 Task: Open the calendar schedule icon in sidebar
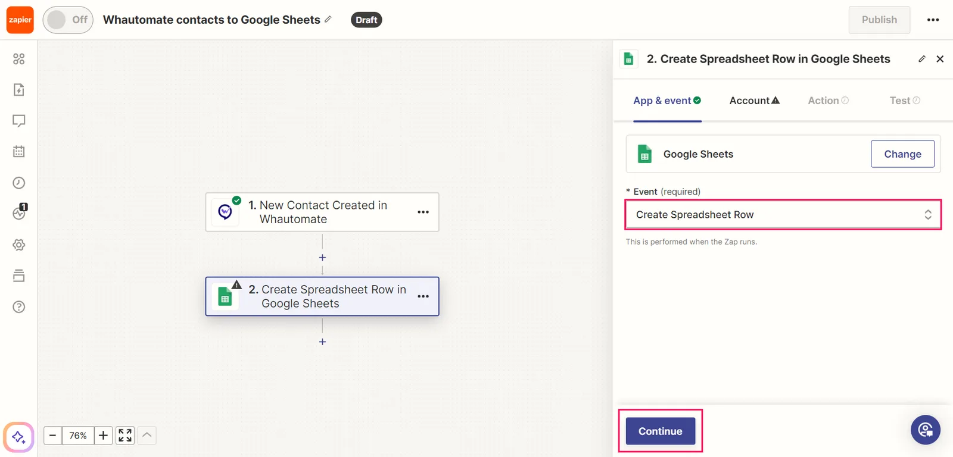(x=19, y=152)
